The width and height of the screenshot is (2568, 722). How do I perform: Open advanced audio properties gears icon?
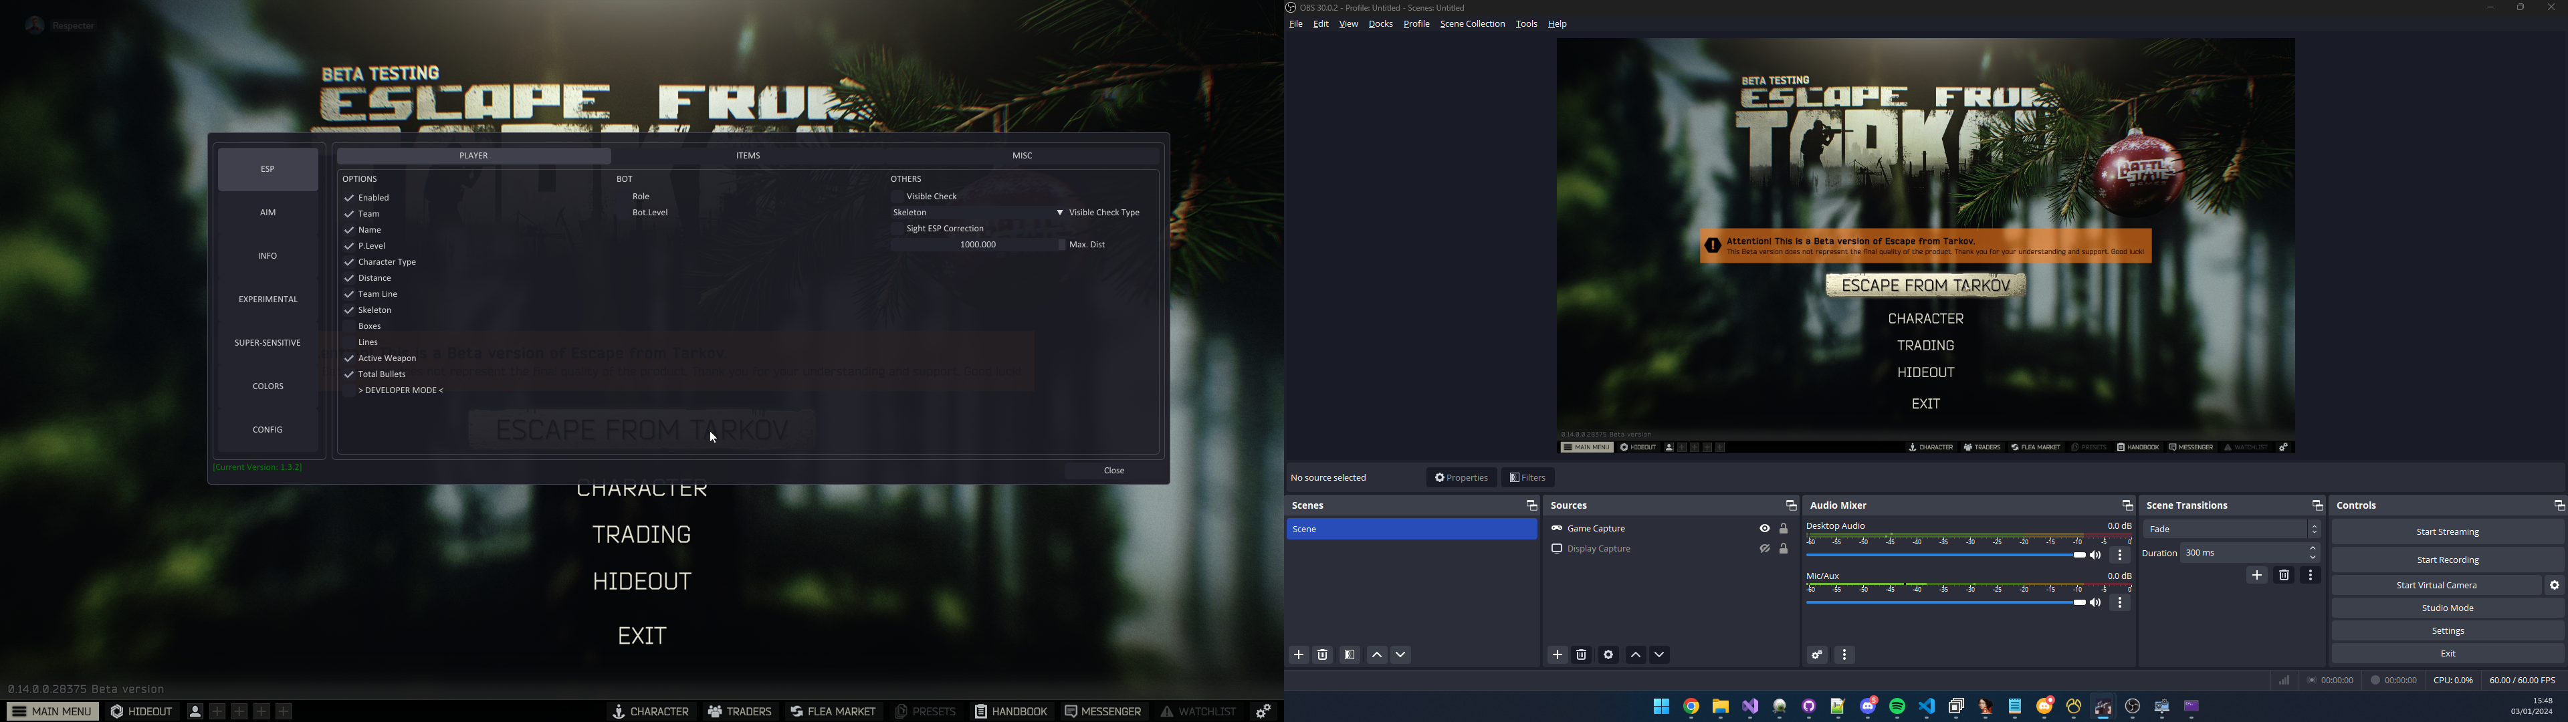[1818, 655]
